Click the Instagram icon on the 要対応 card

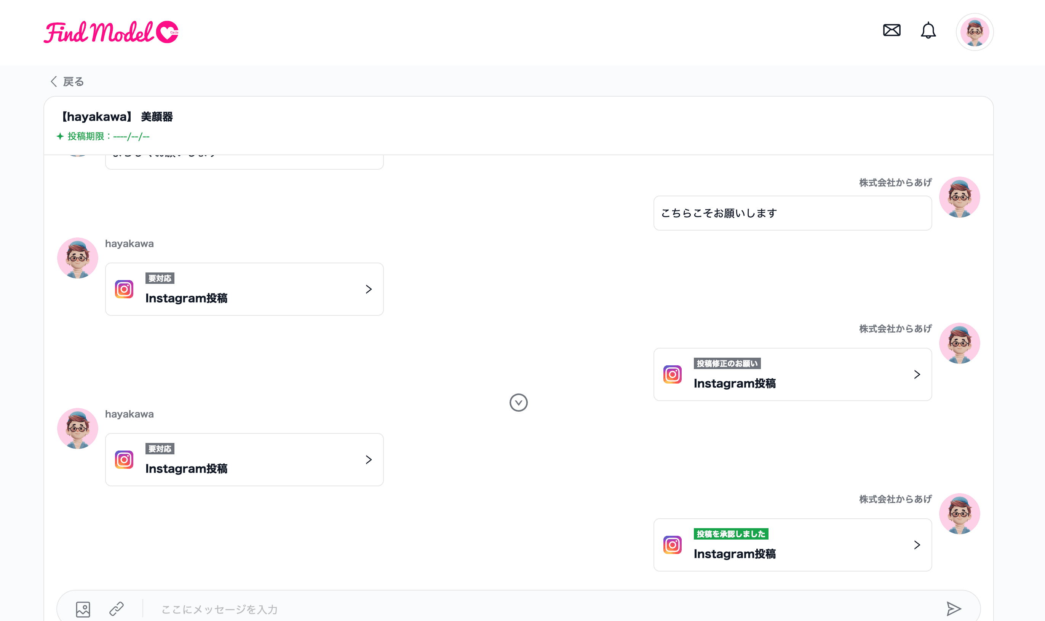coord(124,289)
